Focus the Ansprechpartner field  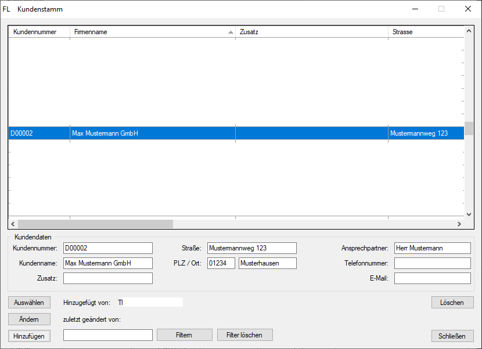[x=432, y=248]
